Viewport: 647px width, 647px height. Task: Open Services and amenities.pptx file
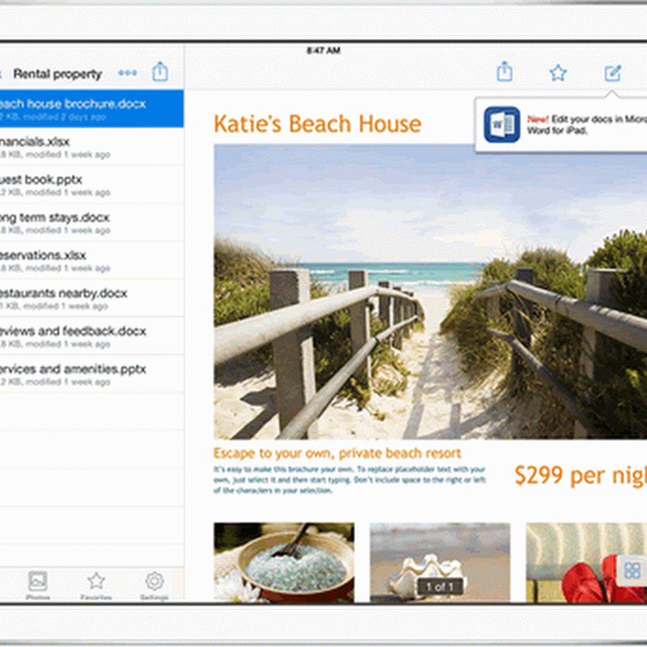91,374
